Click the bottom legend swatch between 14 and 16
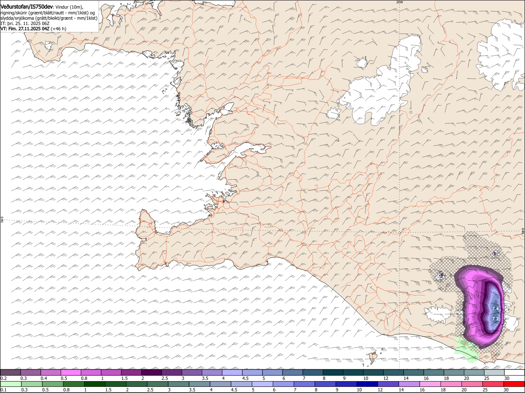 [x=409, y=384]
